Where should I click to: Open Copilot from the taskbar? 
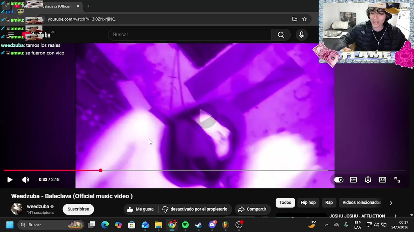pyautogui.click(x=118, y=225)
